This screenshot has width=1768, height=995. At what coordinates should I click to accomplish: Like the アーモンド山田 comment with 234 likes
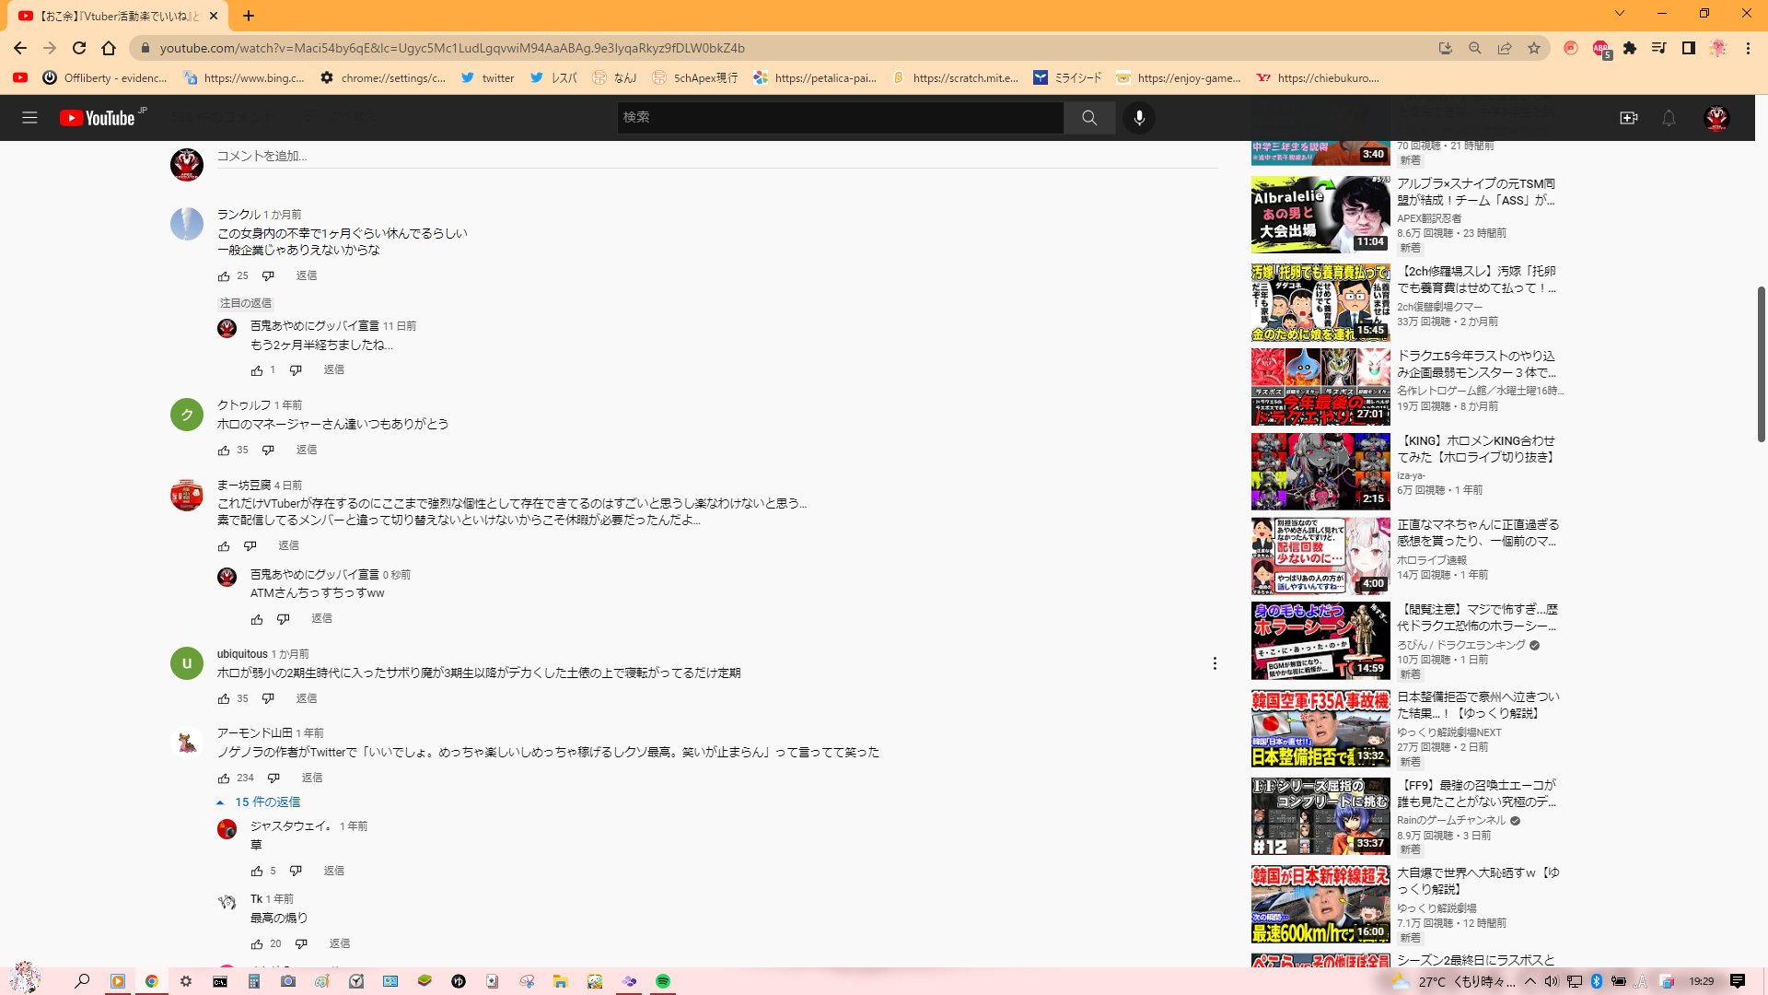click(x=224, y=778)
